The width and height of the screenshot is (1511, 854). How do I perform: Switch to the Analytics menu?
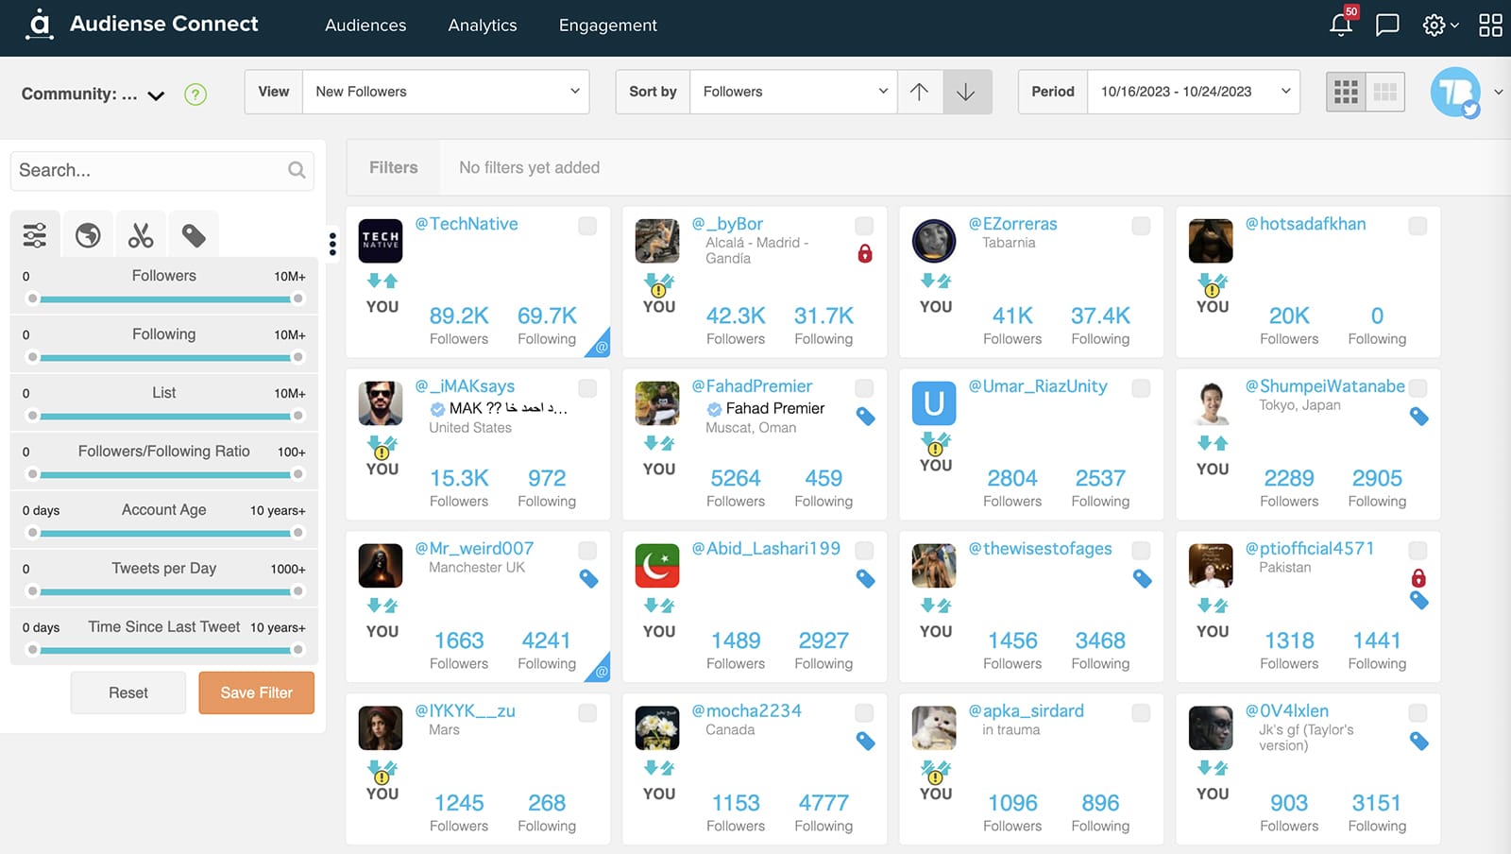[483, 26]
